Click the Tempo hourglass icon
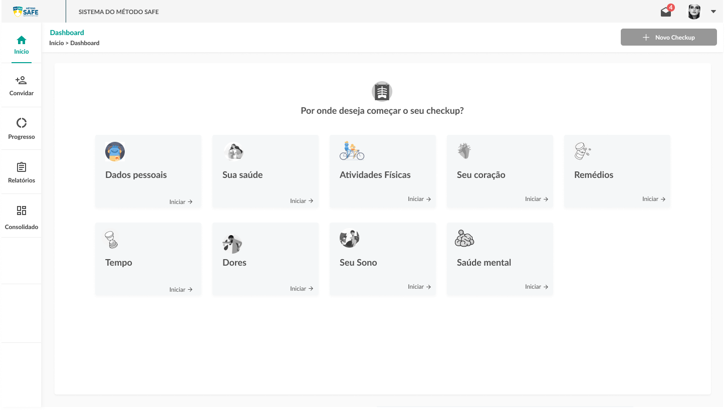Screen dimensions: 725x410 coord(111,240)
